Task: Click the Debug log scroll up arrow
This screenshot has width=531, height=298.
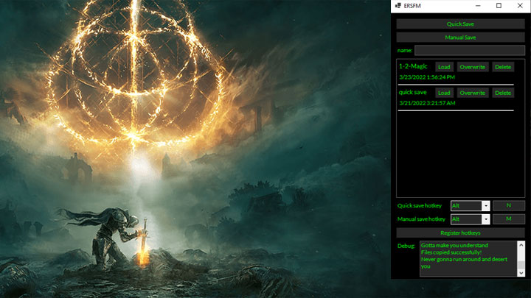Action: [x=521, y=245]
